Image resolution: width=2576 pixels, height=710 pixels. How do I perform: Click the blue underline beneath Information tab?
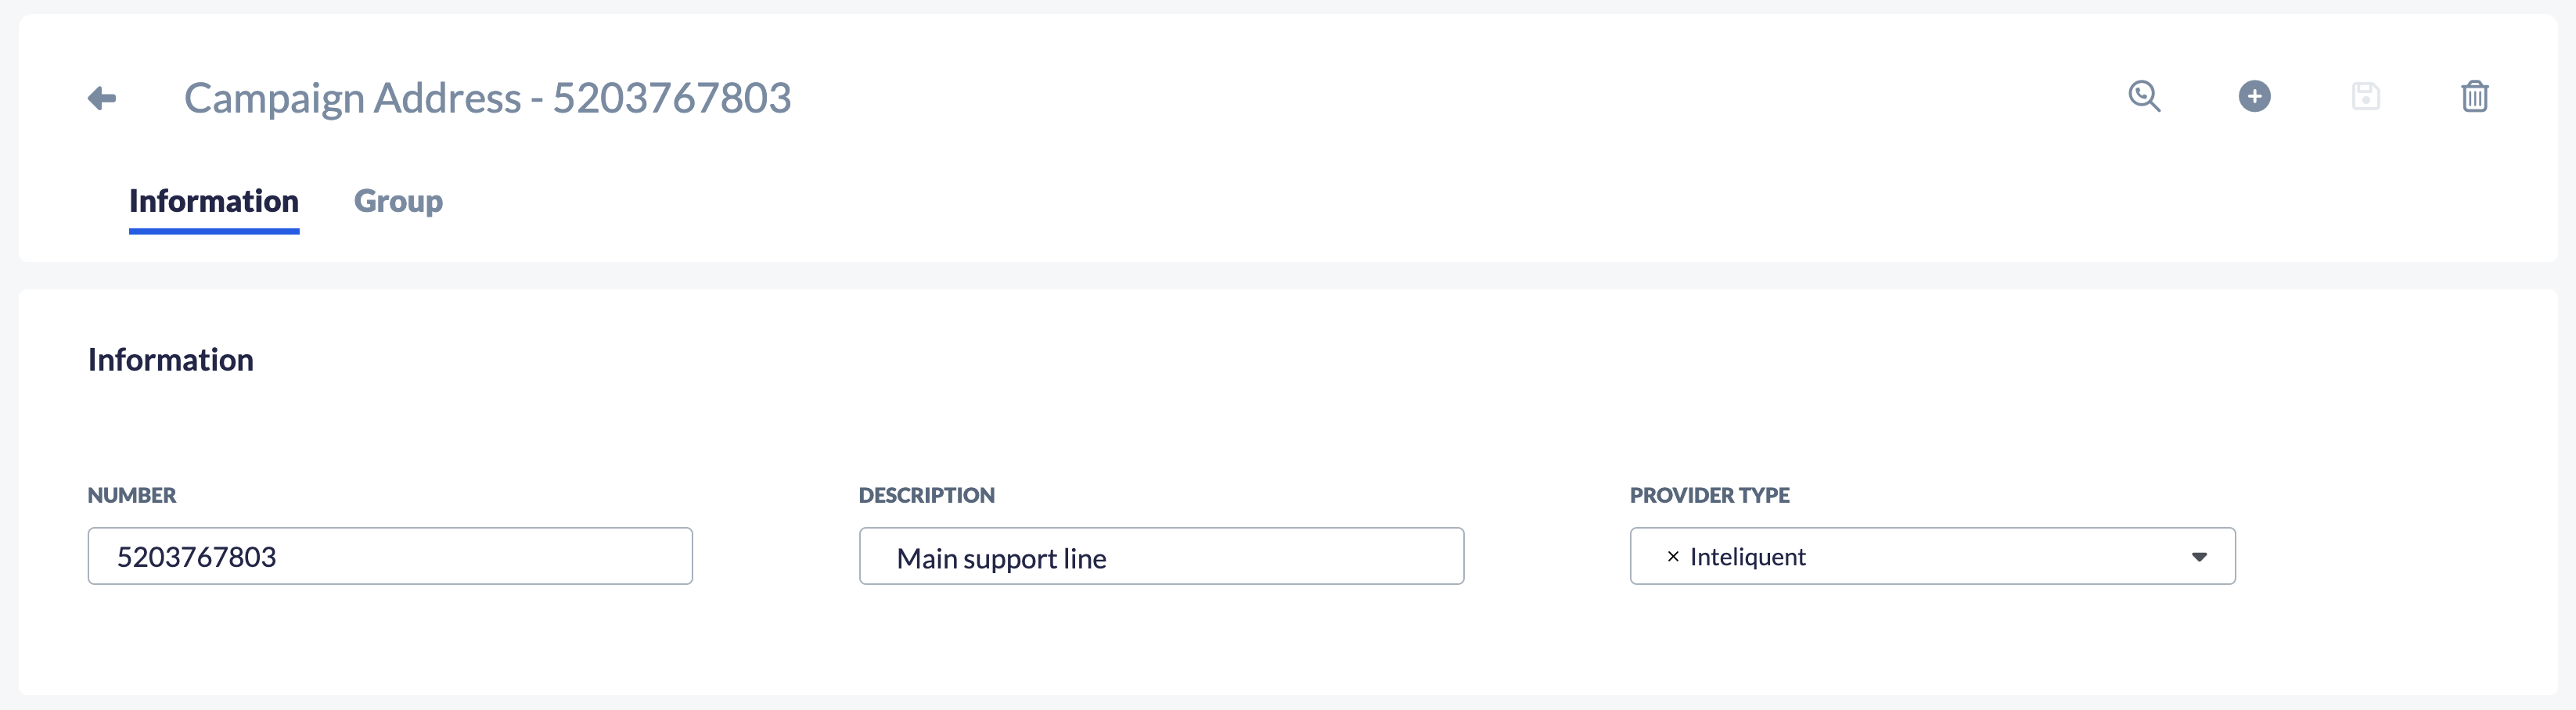[214, 231]
